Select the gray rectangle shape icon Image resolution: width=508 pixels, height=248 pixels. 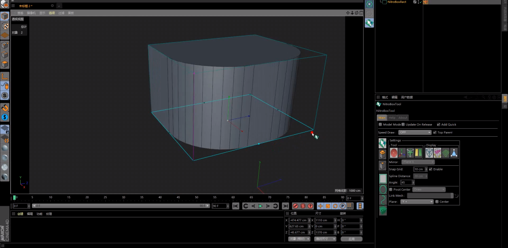(382, 178)
